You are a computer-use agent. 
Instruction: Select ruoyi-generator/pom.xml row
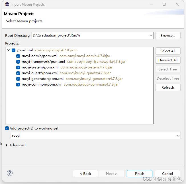pyautogui.click(x=42, y=79)
